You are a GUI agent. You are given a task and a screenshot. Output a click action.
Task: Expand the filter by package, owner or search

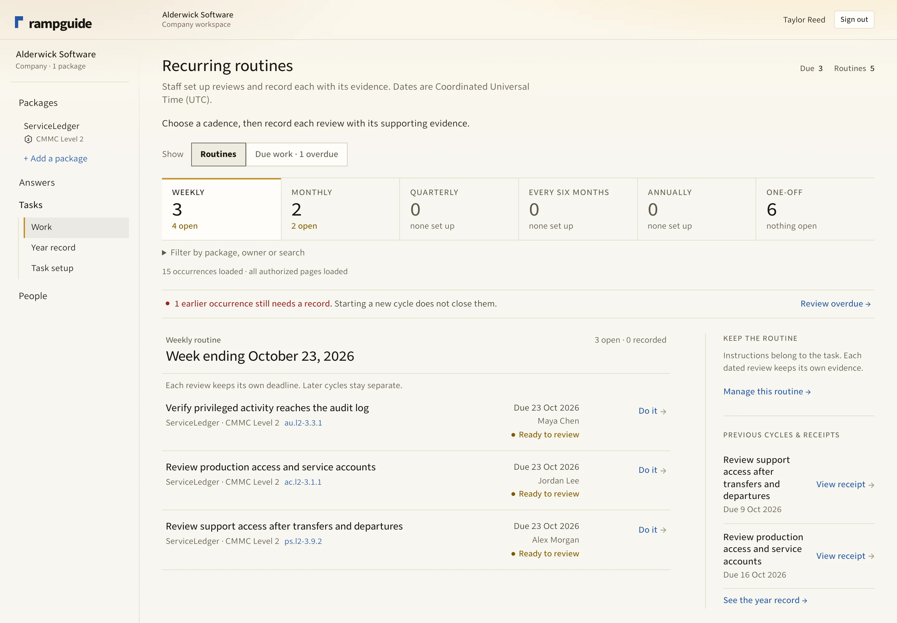pos(233,253)
